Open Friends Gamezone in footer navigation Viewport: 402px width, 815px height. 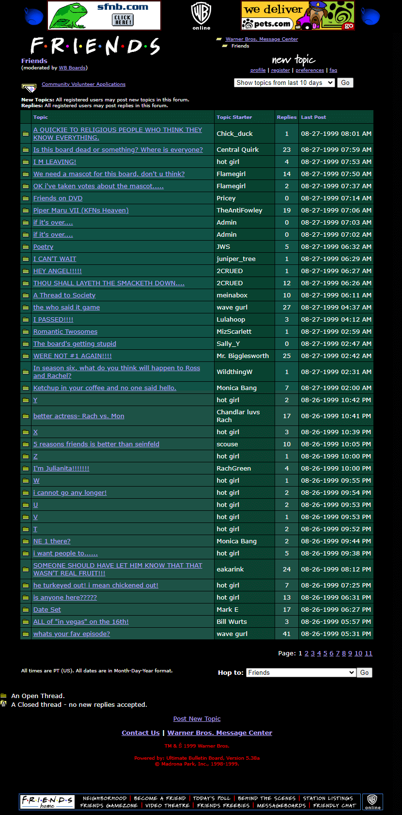click(109, 805)
